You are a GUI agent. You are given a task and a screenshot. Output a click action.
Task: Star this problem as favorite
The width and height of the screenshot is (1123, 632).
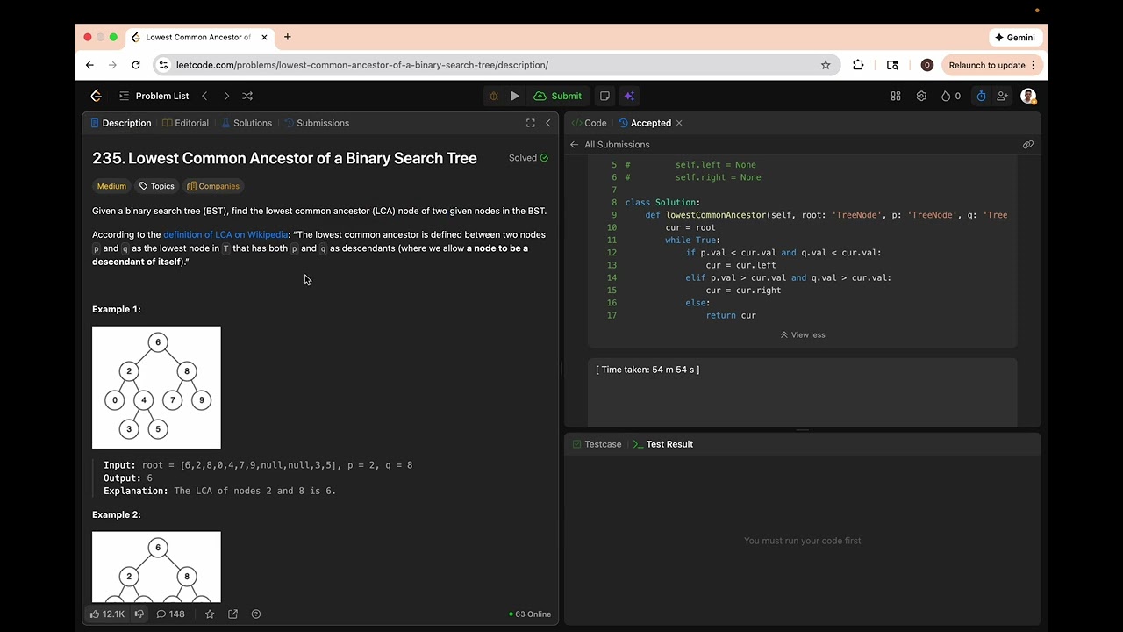click(x=210, y=614)
